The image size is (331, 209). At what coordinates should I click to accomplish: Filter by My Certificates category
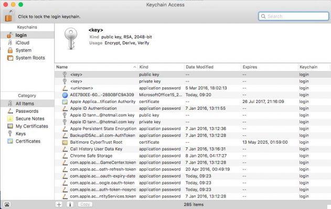[27, 126]
